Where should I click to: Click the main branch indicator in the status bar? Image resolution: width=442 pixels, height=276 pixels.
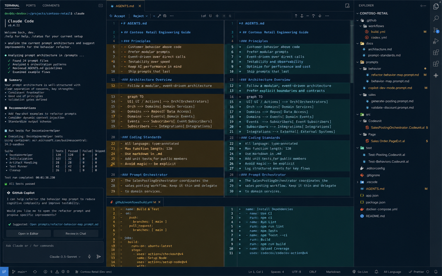(19, 272)
